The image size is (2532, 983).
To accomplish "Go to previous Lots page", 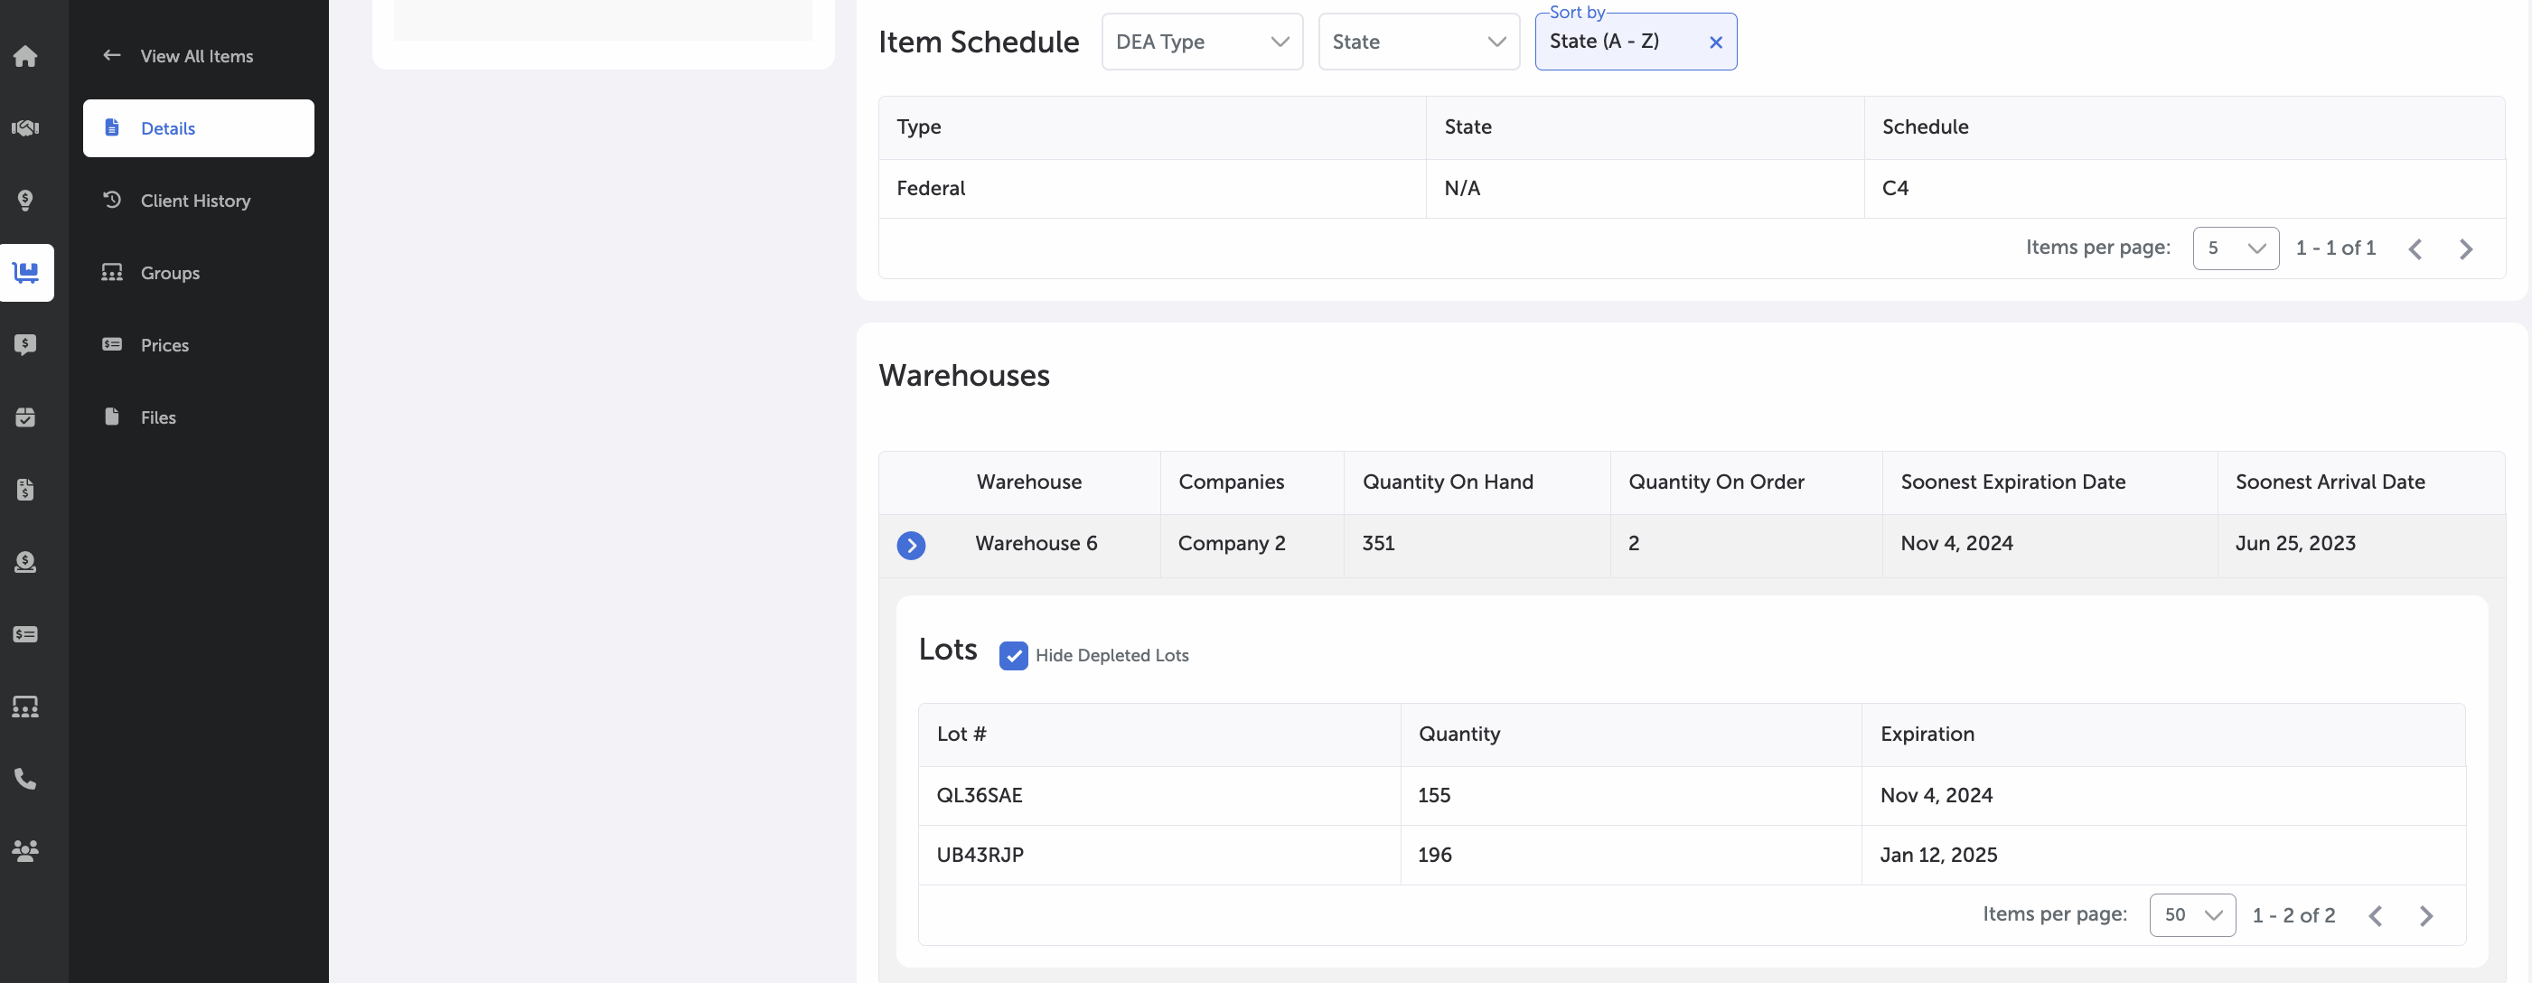I will point(2375,916).
